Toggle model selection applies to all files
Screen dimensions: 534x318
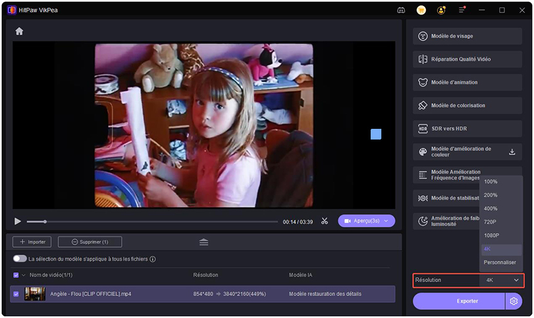click(19, 259)
